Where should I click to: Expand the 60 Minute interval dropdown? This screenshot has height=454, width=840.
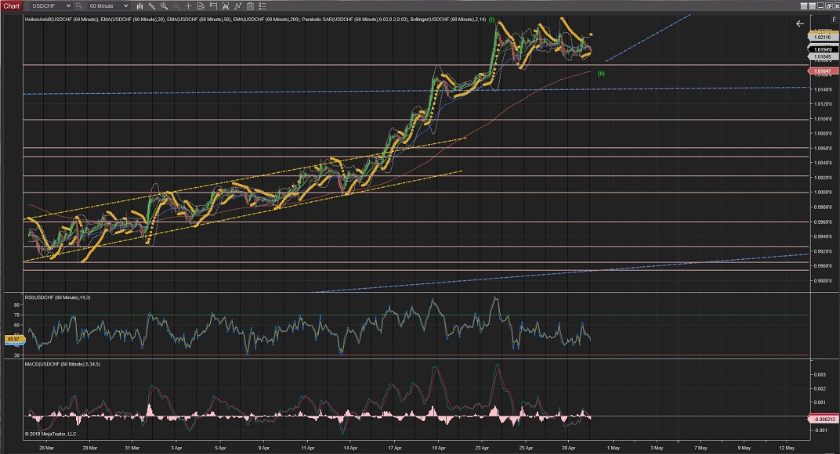point(126,5)
